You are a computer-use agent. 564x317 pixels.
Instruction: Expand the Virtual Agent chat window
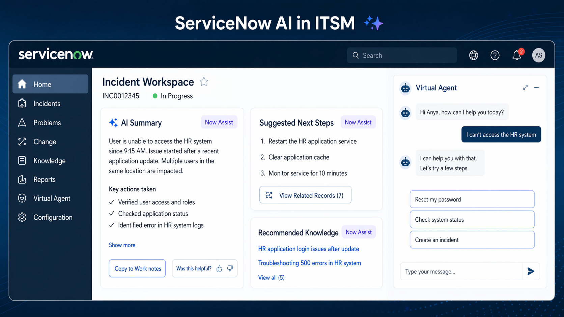coord(525,87)
